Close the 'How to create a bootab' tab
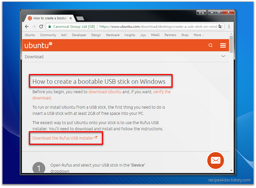256x188 pixels. (71, 18)
